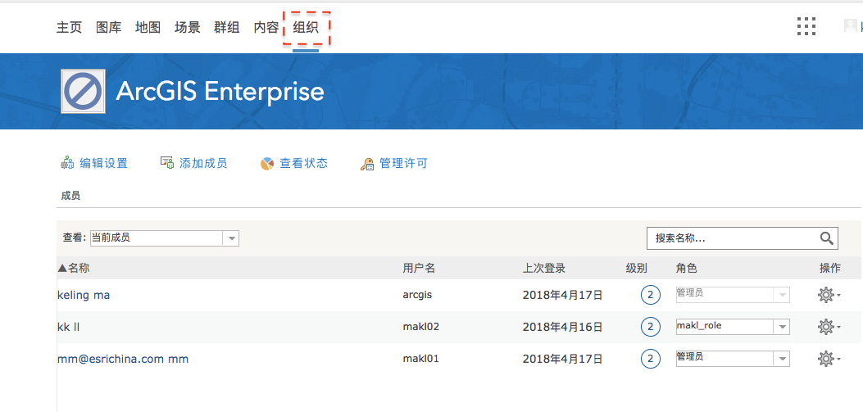Click username cell arcgis
Image resolution: width=863 pixels, height=412 pixels.
click(417, 295)
